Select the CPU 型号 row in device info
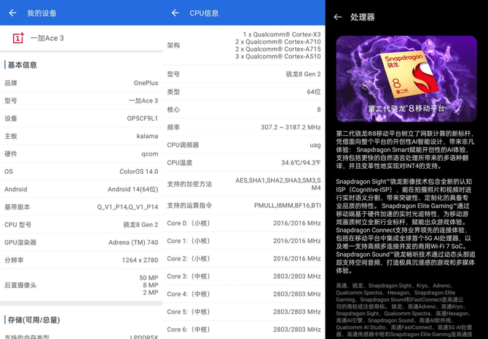 (82, 225)
